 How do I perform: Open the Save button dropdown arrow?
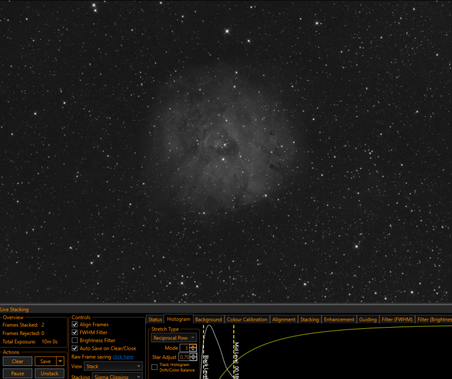[x=60, y=361]
